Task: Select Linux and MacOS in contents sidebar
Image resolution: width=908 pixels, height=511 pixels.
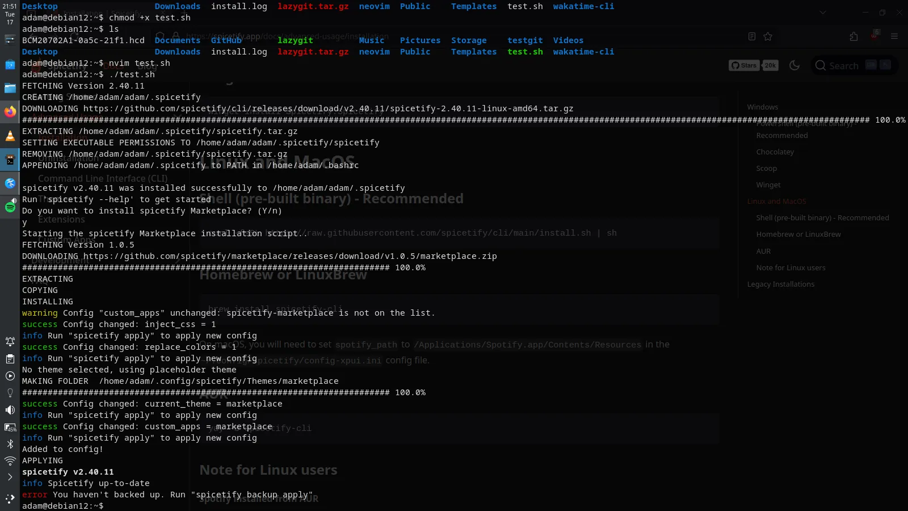Action: pos(776,201)
